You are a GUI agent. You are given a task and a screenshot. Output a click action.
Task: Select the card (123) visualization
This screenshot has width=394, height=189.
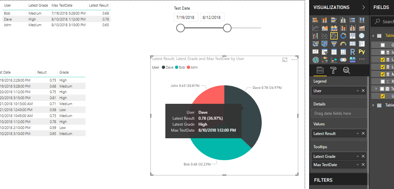click(352, 44)
